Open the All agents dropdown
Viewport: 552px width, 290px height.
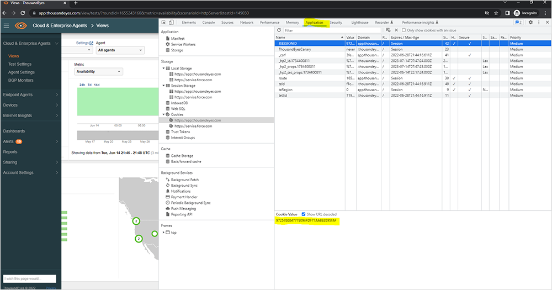coord(119,50)
